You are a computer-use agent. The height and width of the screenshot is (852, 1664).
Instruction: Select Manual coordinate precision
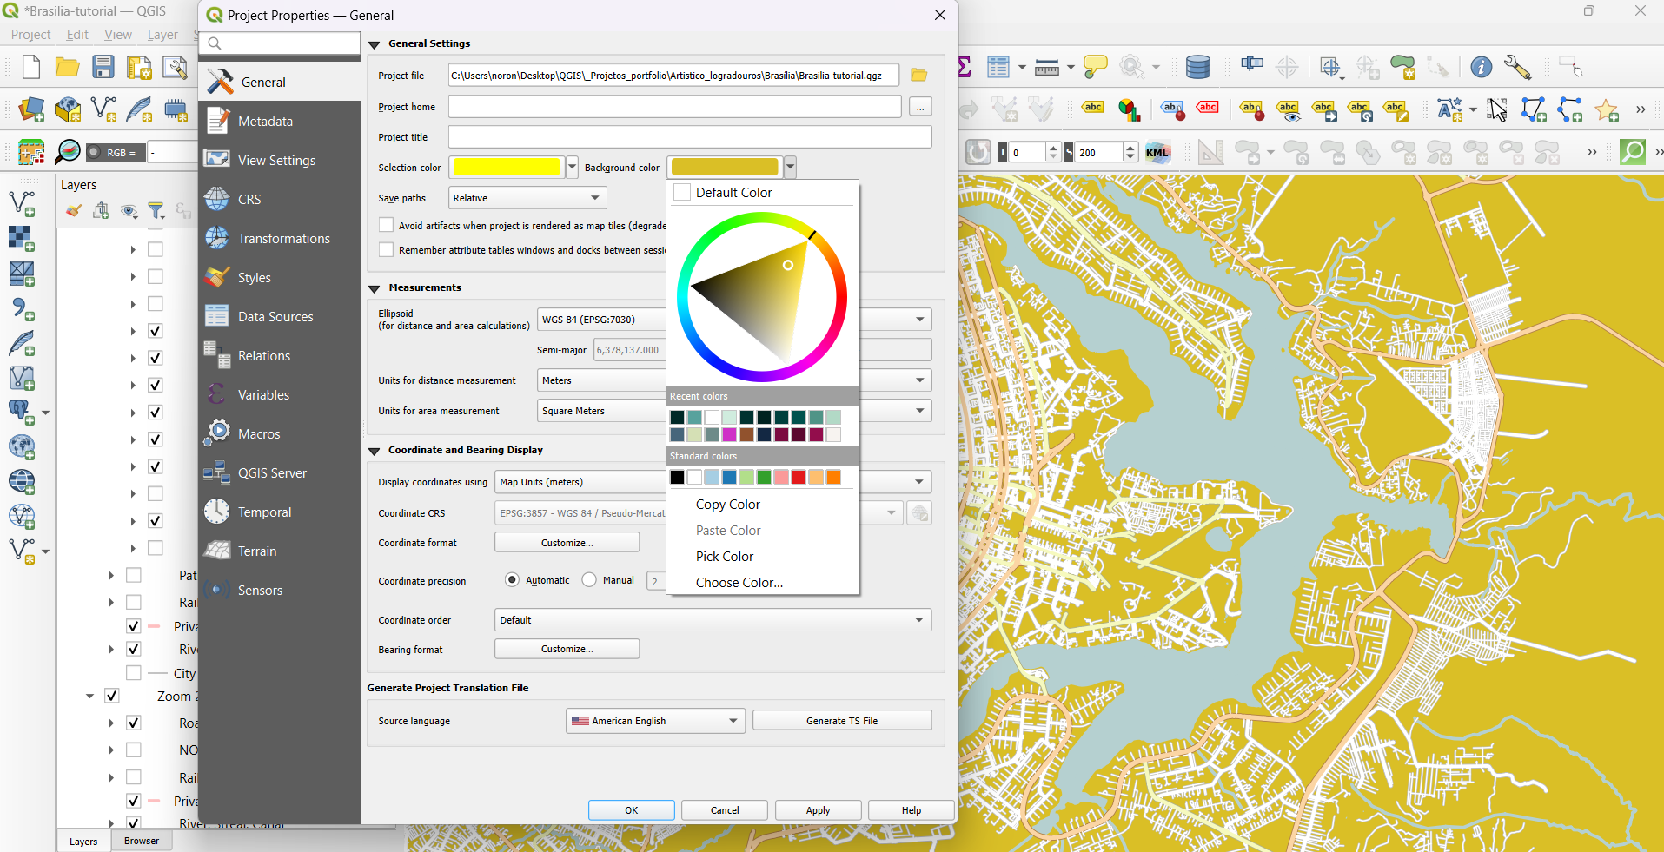(x=589, y=579)
